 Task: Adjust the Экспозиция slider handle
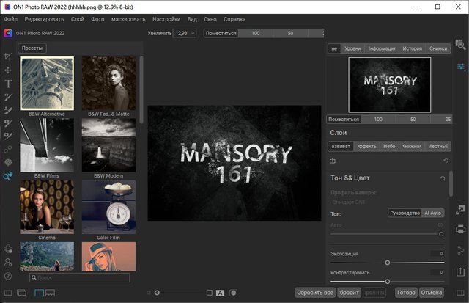pyautogui.click(x=388, y=262)
